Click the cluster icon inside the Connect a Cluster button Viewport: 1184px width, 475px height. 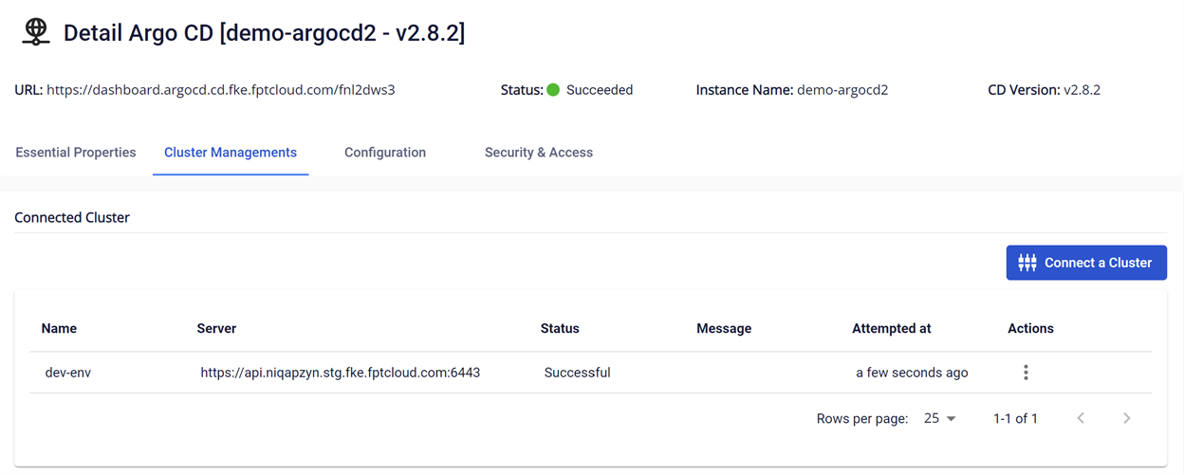point(1027,263)
